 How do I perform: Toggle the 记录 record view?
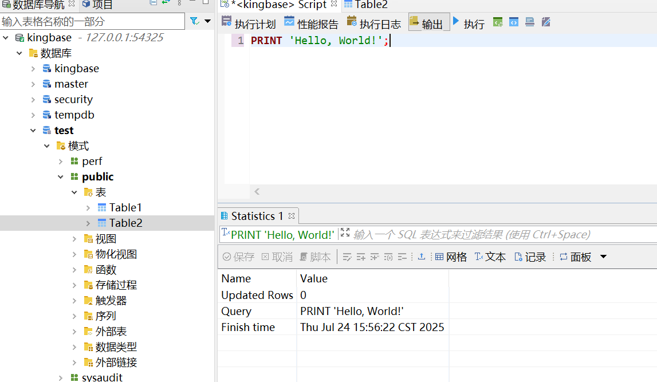click(x=530, y=257)
